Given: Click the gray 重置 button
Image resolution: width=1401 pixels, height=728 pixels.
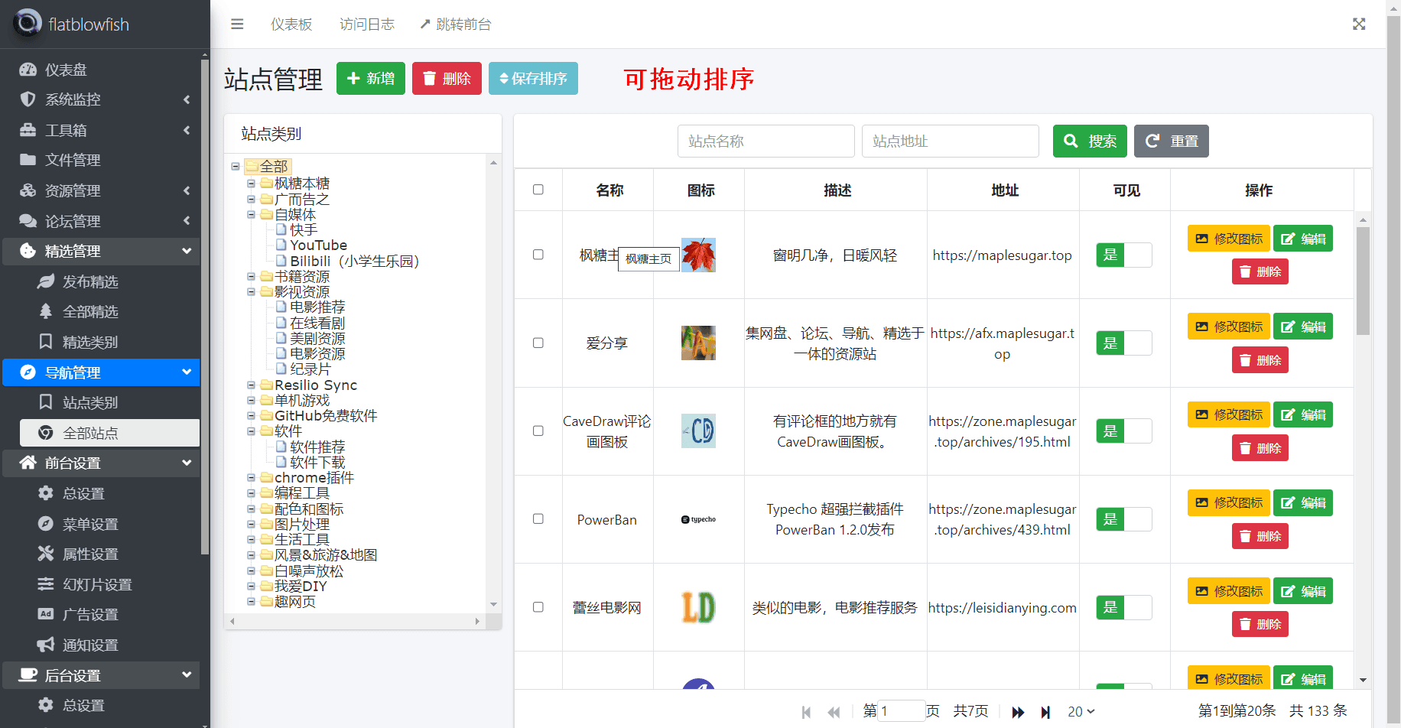Looking at the screenshot, I should (1172, 141).
